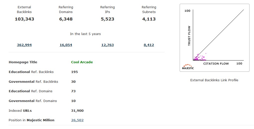
Task: Click the 5,523 Referring IPs count
Action: pyautogui.click(x=108, y=19)
